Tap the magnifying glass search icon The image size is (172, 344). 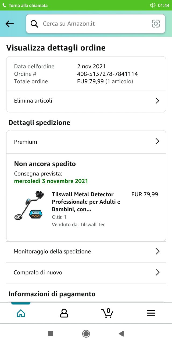pyautogui.click(x=34, y=24)
